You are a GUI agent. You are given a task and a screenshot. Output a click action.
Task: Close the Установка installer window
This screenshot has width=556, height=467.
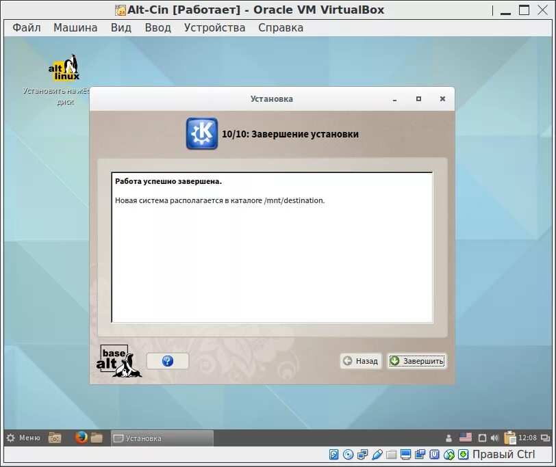click(x=442, y=98)
